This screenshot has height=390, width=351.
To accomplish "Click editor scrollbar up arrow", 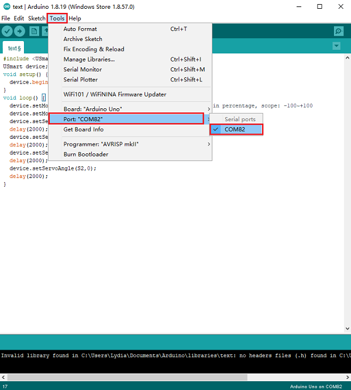I will pyautogui.click(x=347, y=58).
